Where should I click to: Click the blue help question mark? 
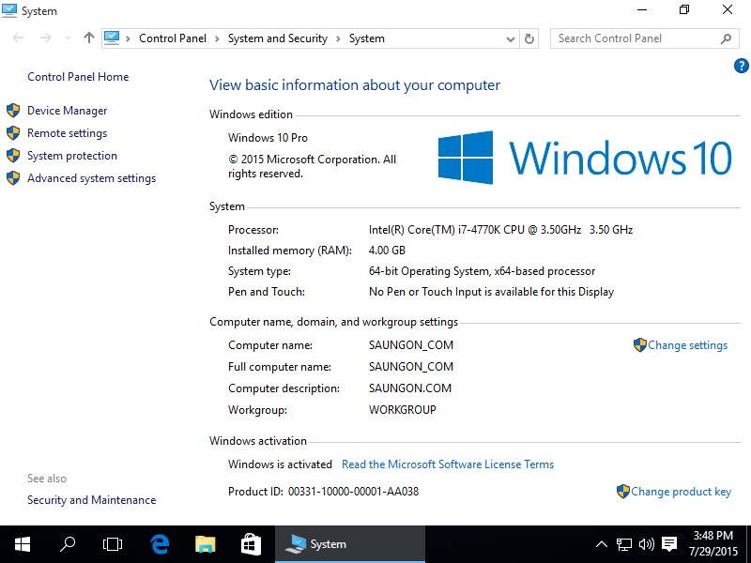(741, 66)
